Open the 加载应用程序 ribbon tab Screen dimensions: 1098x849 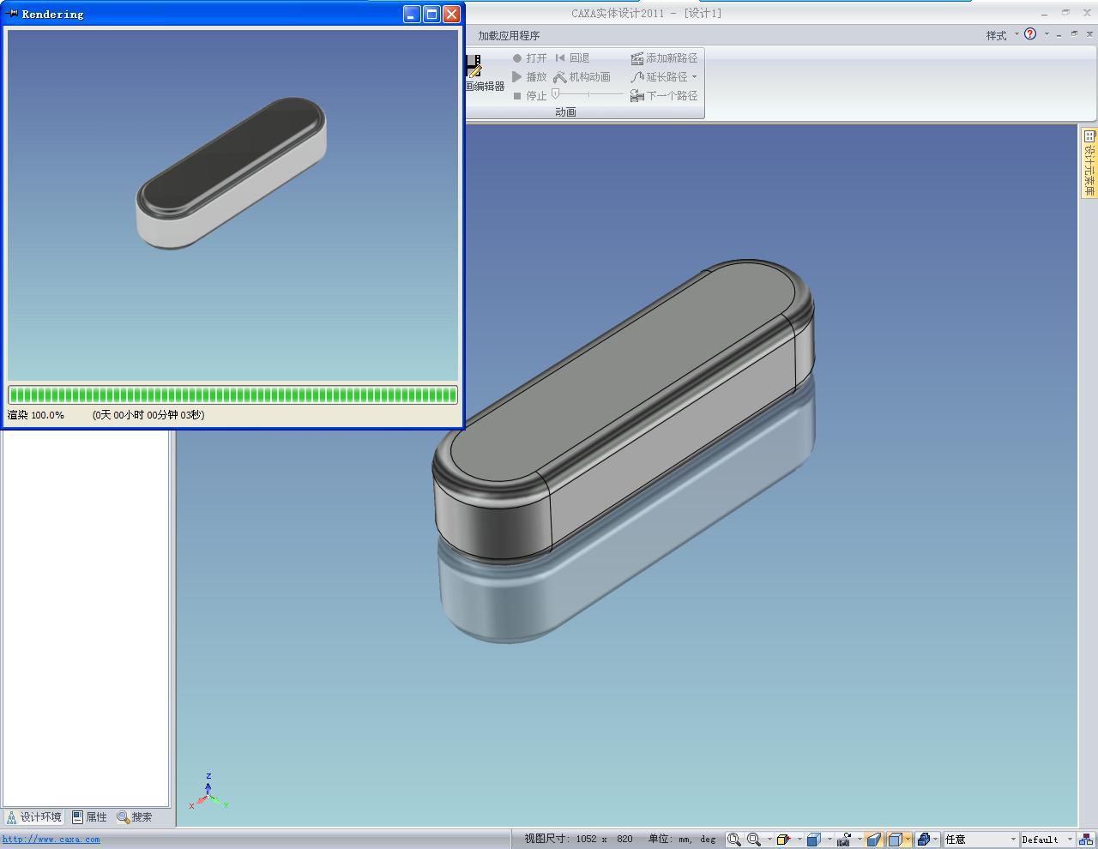coord(509,35)
